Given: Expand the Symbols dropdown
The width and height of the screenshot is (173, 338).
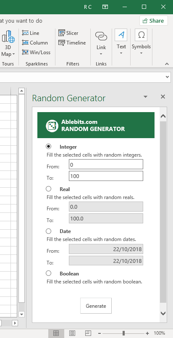Looking at the screenshot, I should point(141,43).
